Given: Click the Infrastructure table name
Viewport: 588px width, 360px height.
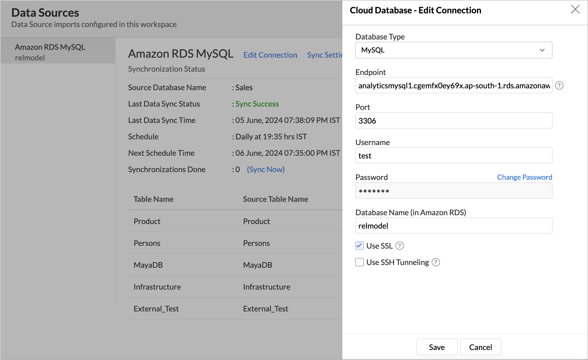Looking at the screenshot, I should pyautogui.click(x=157, y=287).
